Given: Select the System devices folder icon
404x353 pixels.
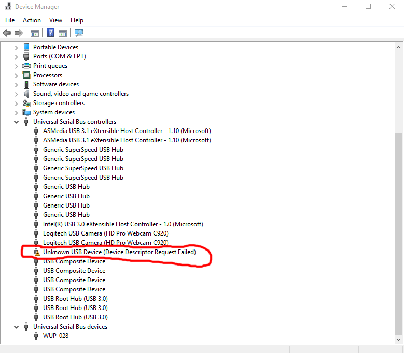Looking at the screenshot, I should pos(26,112).
